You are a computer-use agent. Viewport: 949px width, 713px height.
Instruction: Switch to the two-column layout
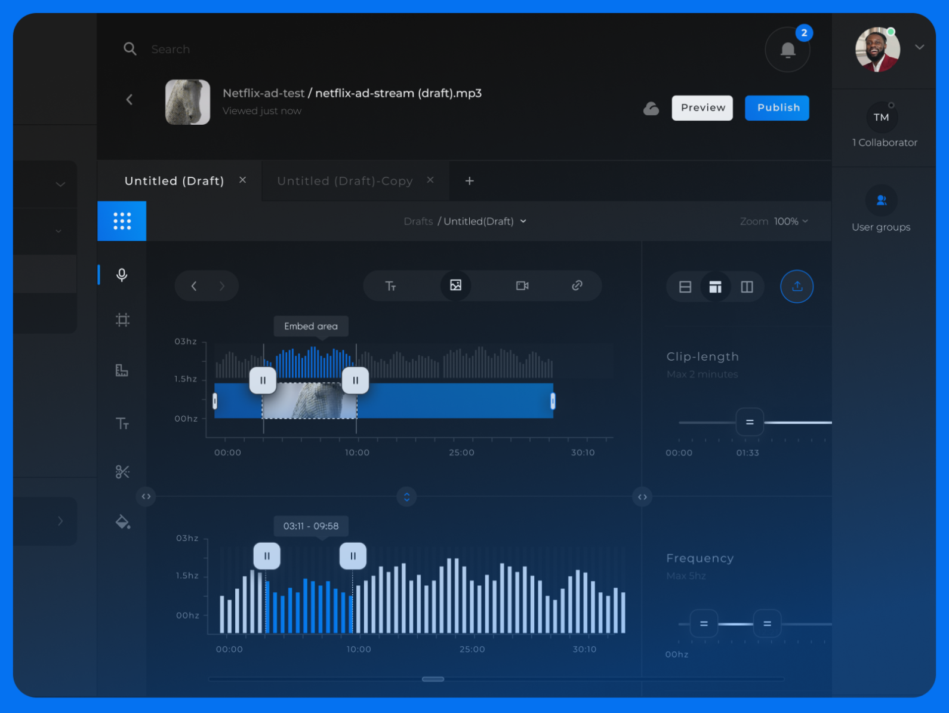coord(747,287)
